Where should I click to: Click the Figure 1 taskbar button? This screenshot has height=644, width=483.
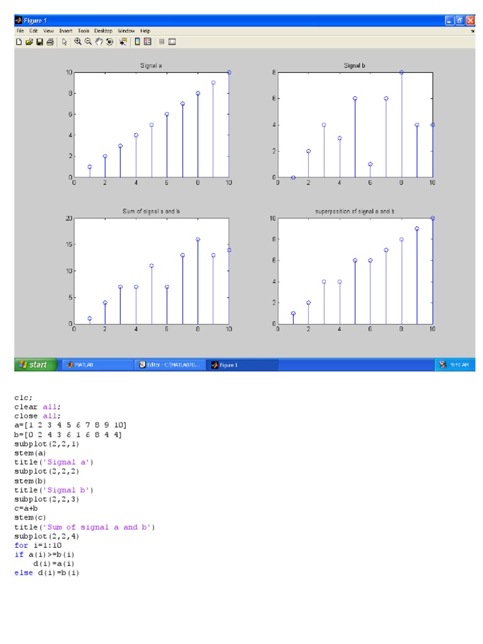(x=242, y=365)
